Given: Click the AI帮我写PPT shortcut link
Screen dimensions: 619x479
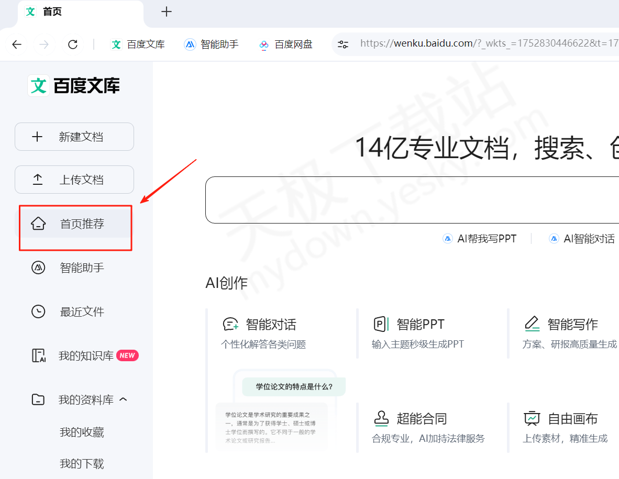Looking at the screenshot, I should coord(479,239).
